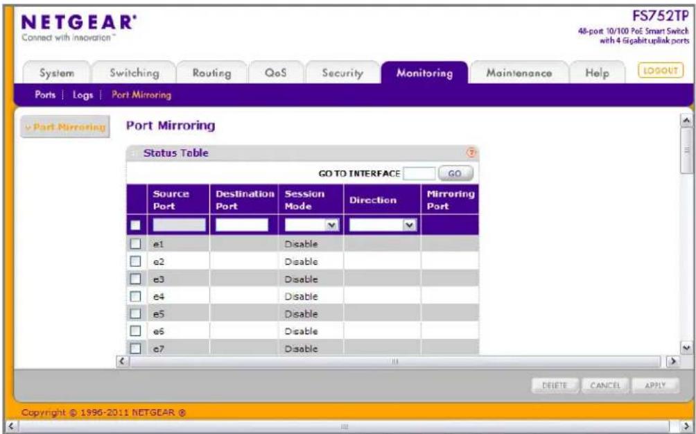Tick the checkbox next to e4
This screenshot has width=696, height=434.
tap(135, 296)
